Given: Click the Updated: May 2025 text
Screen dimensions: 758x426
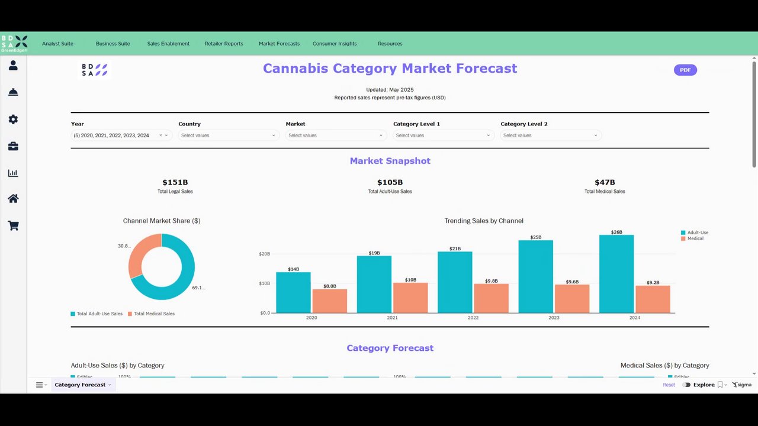Looking at the screenshot, I should pyautogui.click(x=390, y=90).
